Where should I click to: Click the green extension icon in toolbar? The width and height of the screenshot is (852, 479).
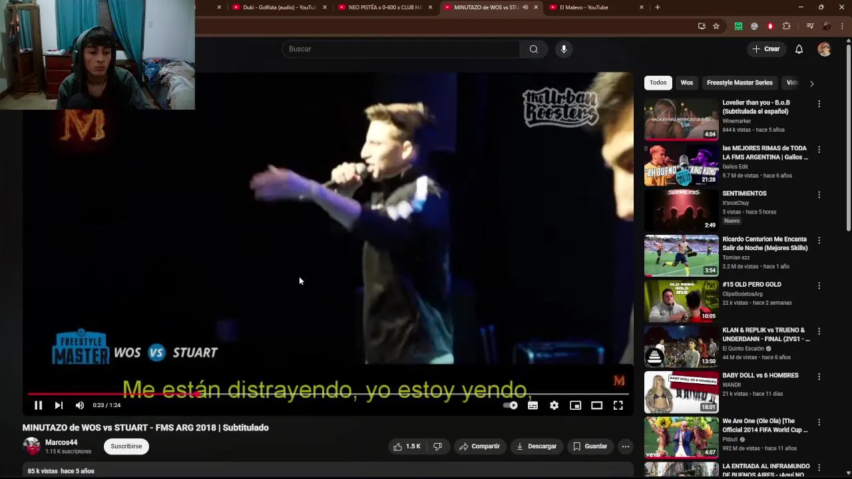[x=738, y=26]
